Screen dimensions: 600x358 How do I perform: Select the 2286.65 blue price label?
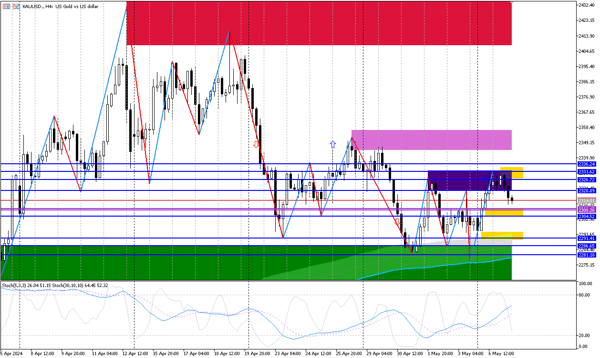pyautogui.click(x=586, y=246)
